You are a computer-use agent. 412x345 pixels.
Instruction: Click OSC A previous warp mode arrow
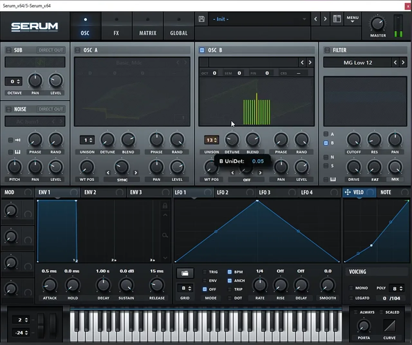pyautogui.click(x=108, y=173)
